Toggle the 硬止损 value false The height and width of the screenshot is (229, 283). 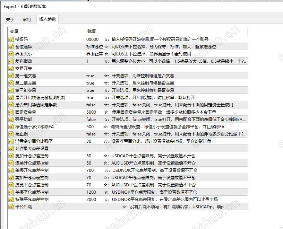(x=91, y=134)
